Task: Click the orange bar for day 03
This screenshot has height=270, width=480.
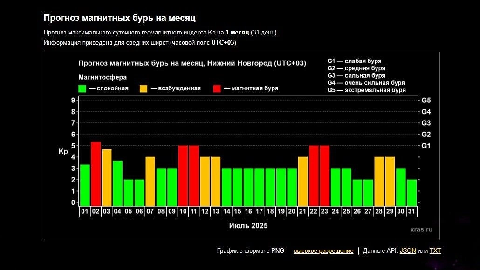Action: coord(107,177)
